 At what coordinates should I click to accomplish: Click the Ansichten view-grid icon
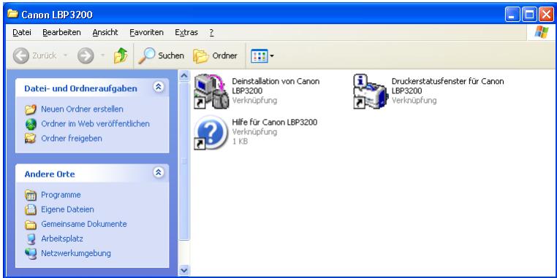click(x=259, y=55)
